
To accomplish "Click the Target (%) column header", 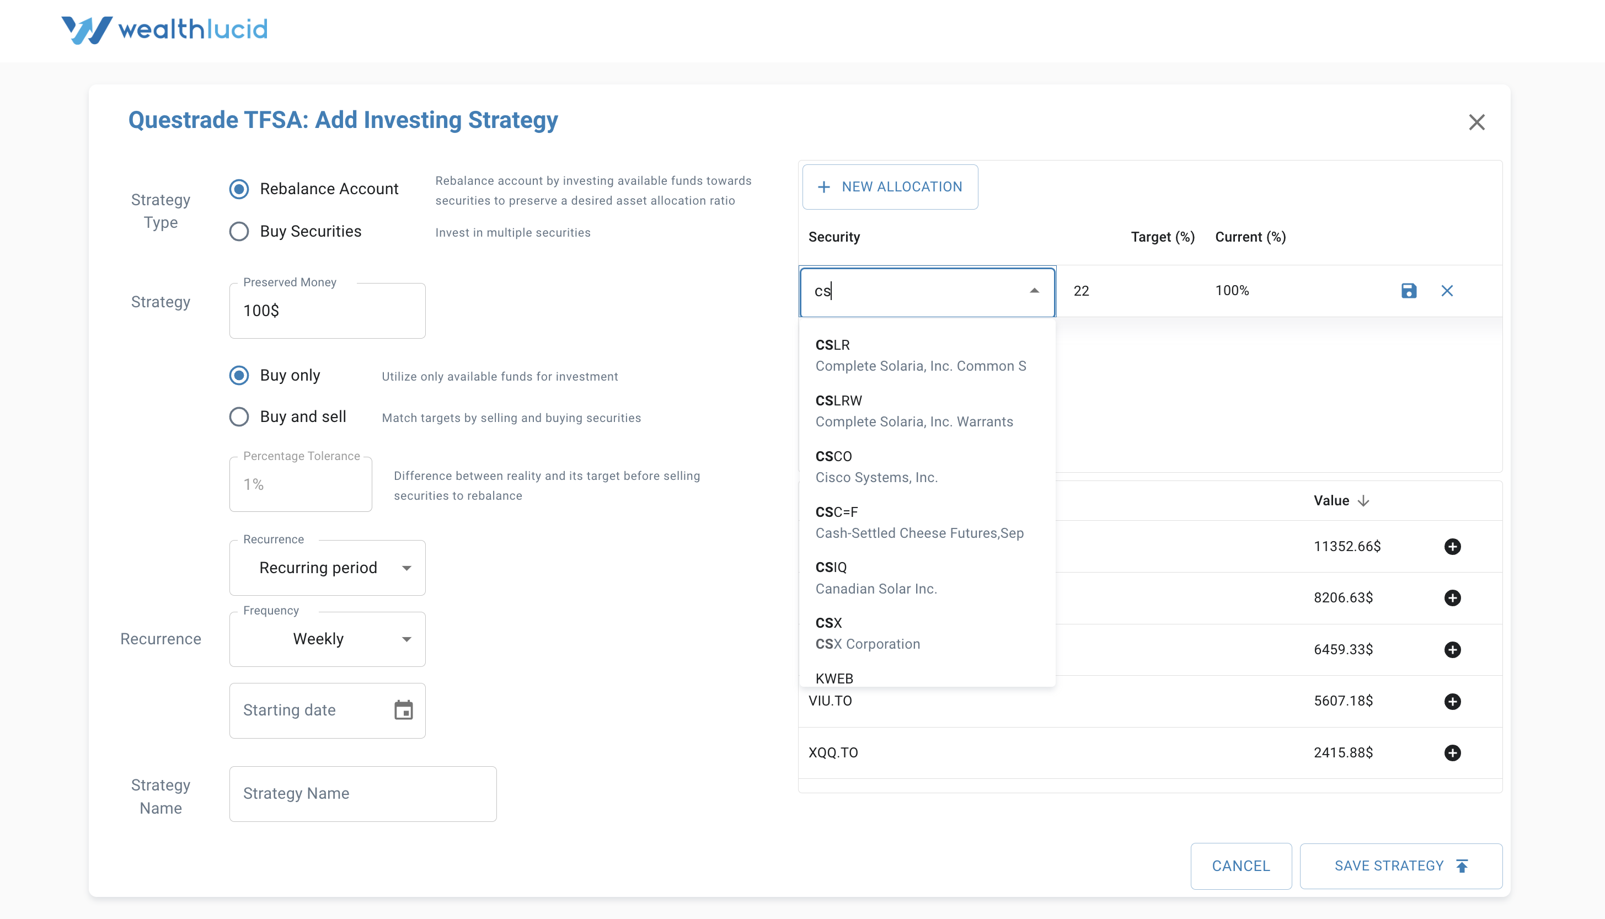I will [1162, 237].
